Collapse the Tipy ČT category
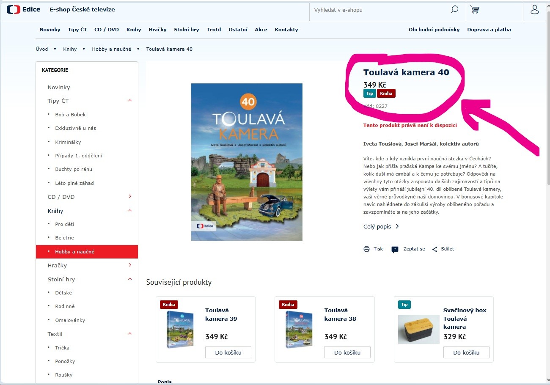Screen dimensions: 550x385 [x=130, y=101]
